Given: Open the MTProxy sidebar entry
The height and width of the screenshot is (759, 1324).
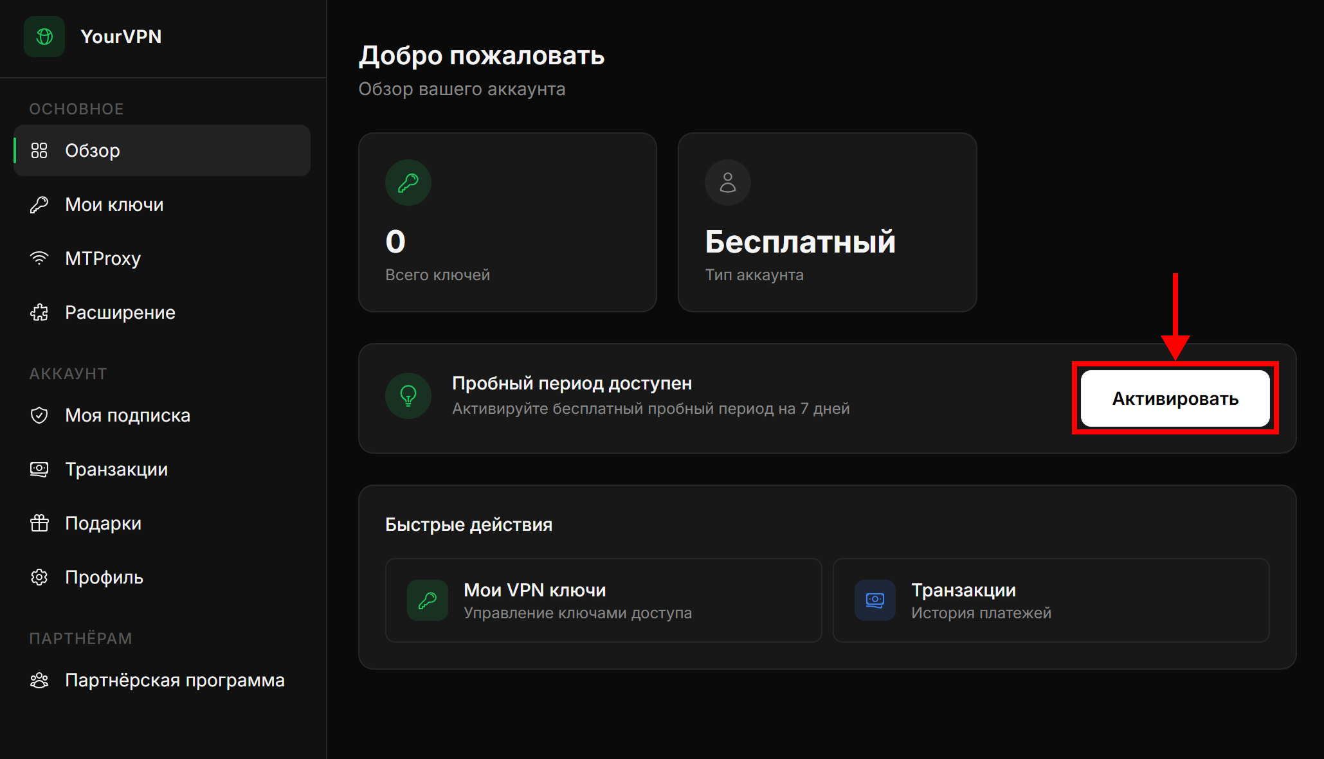Looking at the screenshot, I should click(103, 258).
